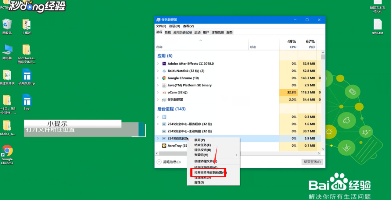Switch to the 应用历史记录 tab
The width and height of the screenshot is (391, 200).
pos(183,32)
